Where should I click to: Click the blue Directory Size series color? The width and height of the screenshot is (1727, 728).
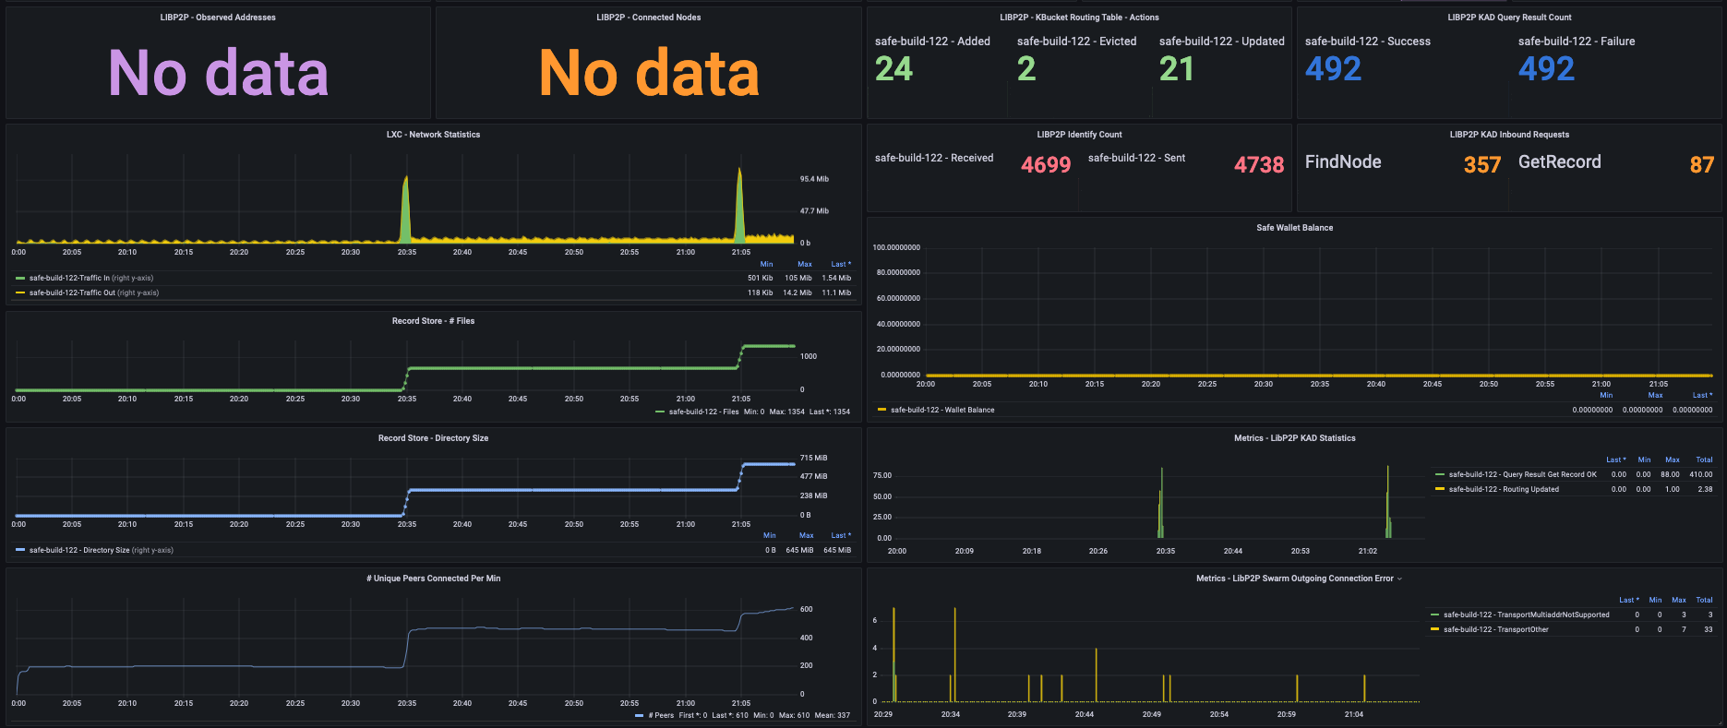pyautogui.click(x=20, y=550)
